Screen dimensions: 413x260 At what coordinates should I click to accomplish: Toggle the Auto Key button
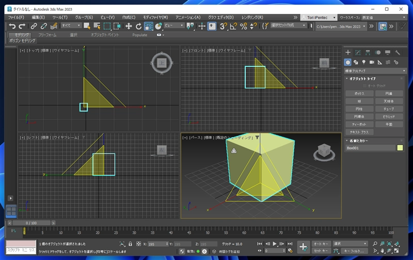click(321, 244)
